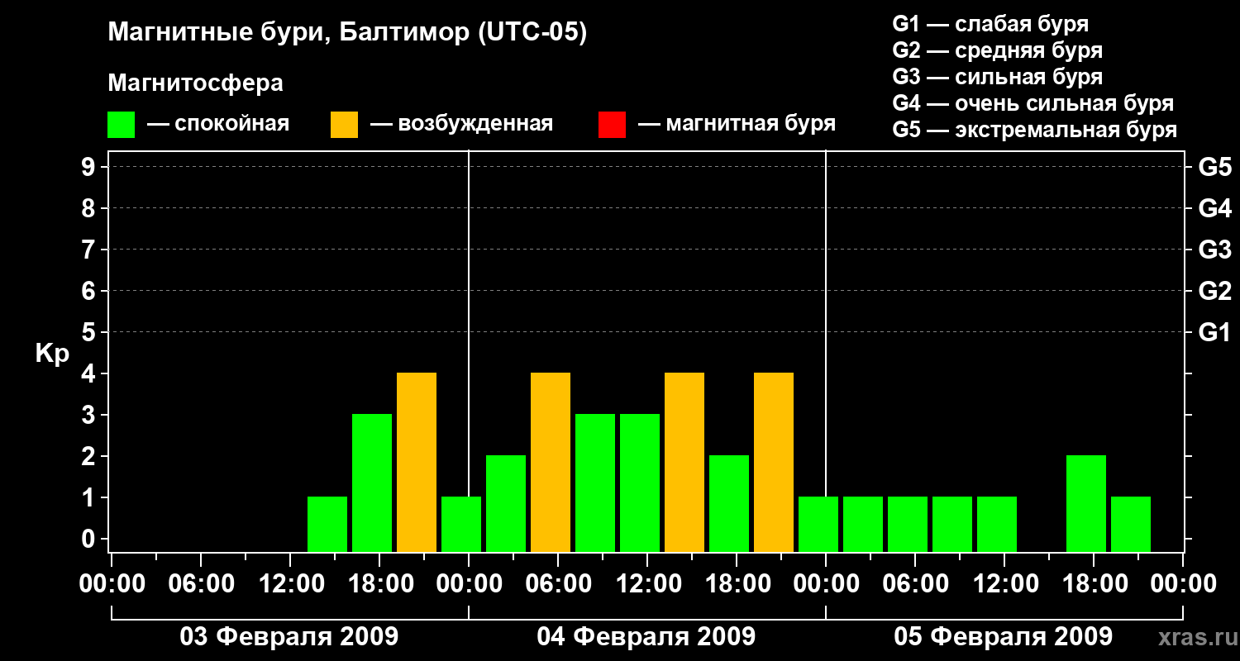
Task: Click the orange bar after 12:00 on 04 Февраля
Action: click(684, 462)
